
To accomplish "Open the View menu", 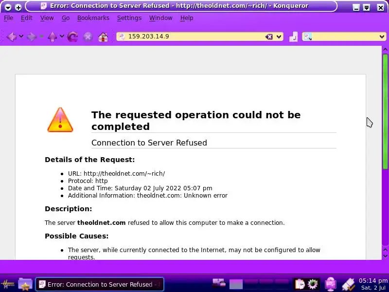I will pos(47,18).
